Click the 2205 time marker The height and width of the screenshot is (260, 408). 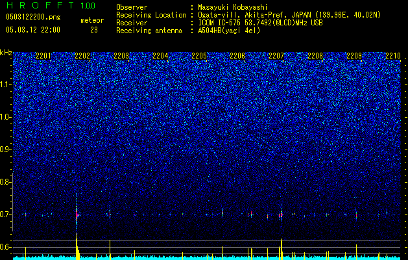199,56
